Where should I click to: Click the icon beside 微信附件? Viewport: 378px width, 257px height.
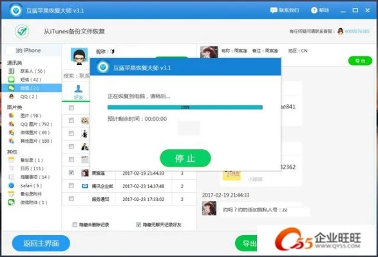[x=12, y=202]
